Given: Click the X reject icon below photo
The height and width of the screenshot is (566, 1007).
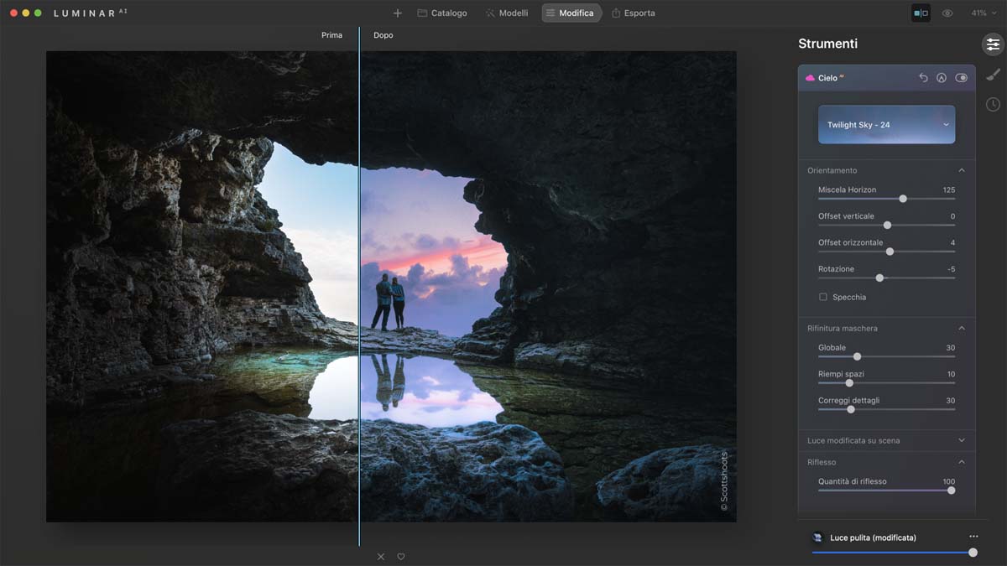Looking at the screenshot, I should pos(381,557).
